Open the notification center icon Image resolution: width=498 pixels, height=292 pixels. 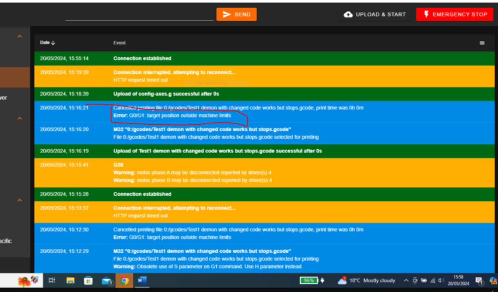(x=479, y=280)
